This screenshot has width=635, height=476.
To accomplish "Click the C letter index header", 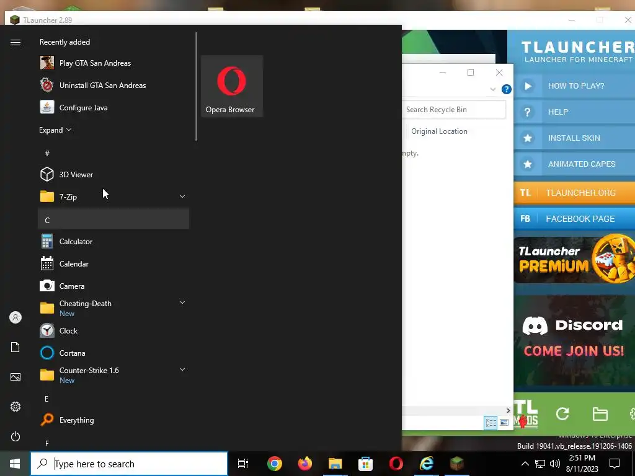I will tap(113, 219).
